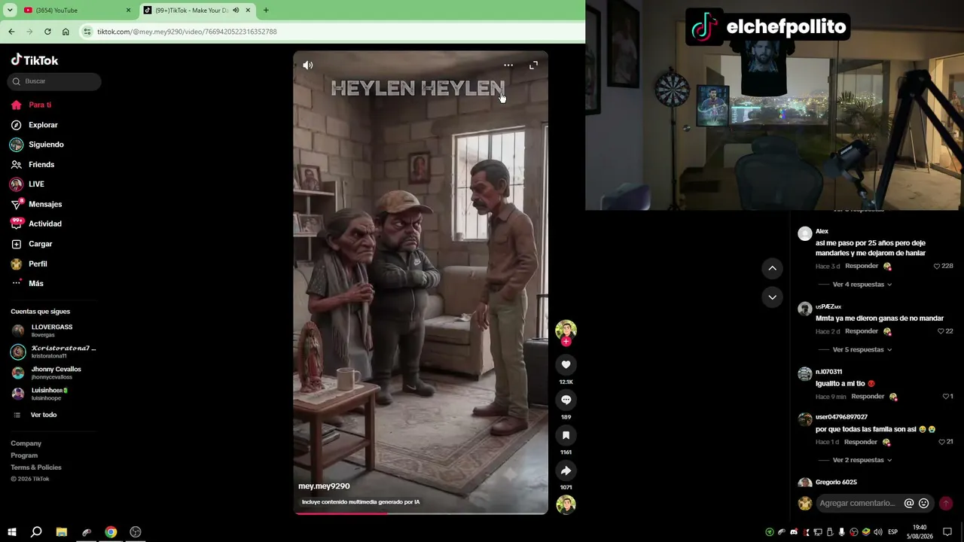Viewport: 964px width, 542px height.
Task: Expand the Terms & Policies footer section
Action: [x=36, y=467]
